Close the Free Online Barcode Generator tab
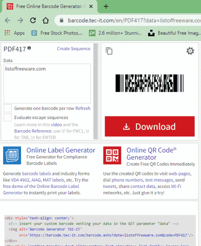201x246 pixels. tap(91, 6)
